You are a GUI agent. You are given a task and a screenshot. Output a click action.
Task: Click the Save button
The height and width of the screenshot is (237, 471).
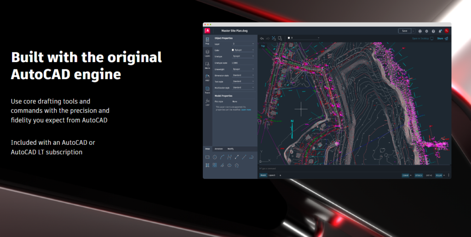click(405, 31)
